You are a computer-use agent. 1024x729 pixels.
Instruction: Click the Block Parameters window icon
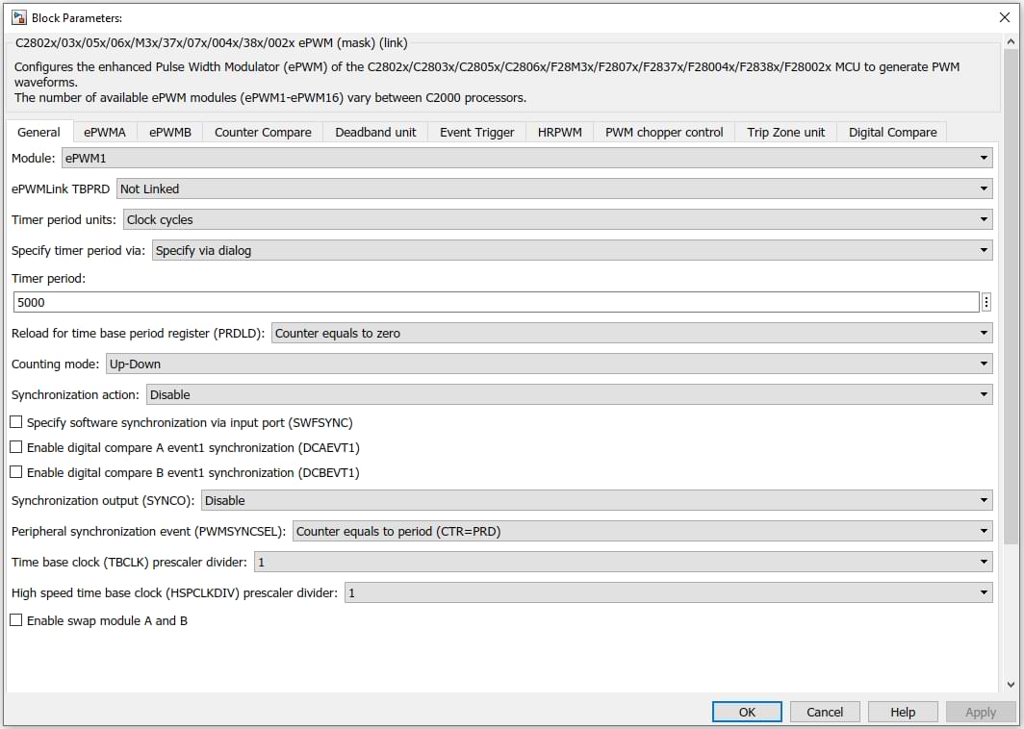pos(18,17)
